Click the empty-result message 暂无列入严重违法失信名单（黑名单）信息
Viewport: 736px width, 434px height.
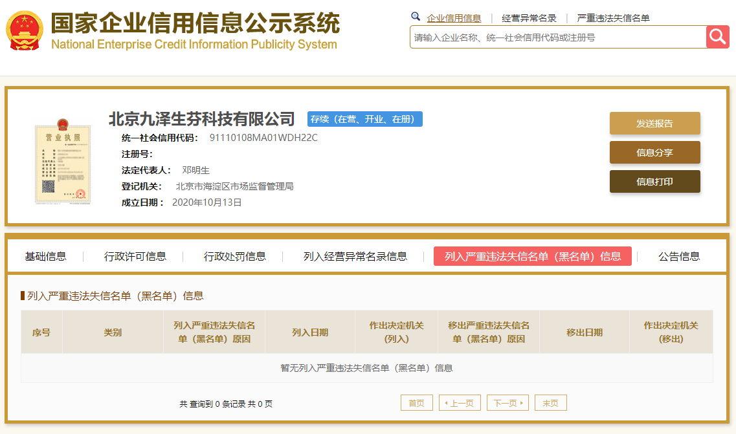(x=366, y=368)
